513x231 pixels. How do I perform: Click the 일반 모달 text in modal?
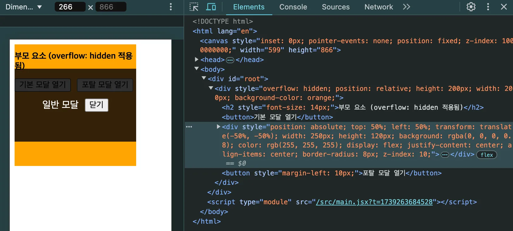(60, 105)
